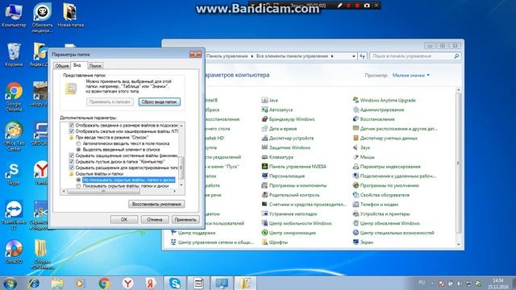
Task: Open Устройства и принтеры item
Action: pyautogui.click(x=381, y=214)
